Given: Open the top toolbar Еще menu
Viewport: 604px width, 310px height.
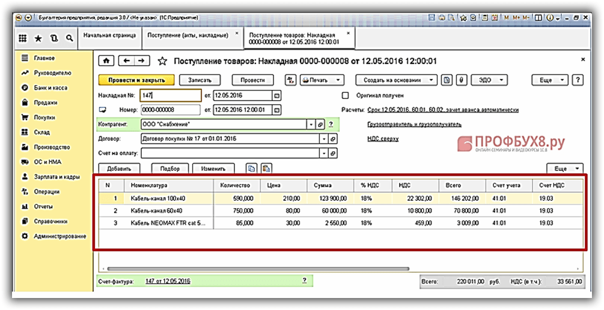Looking at the screenshot, I should pyautogui.click(x=550, y=80).
